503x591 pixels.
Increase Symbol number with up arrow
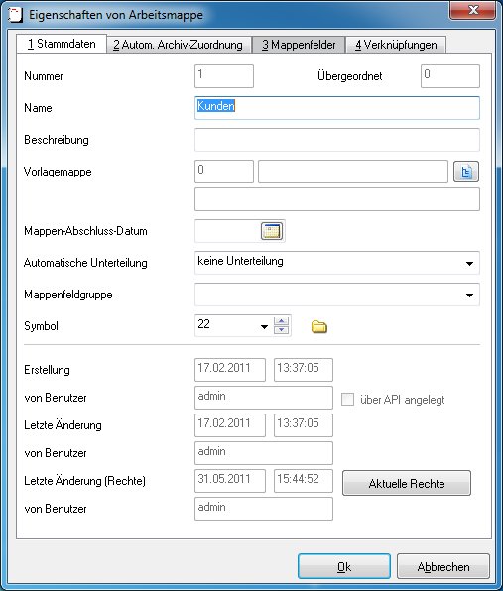[282, 321]
